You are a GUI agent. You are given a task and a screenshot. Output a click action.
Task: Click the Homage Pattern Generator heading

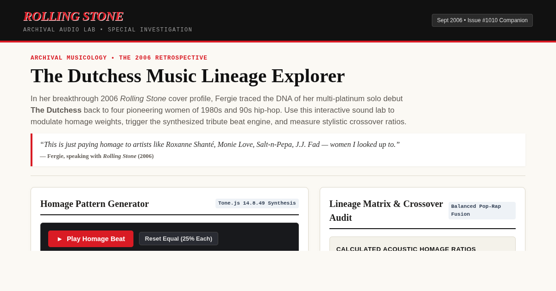coord(95,204)
